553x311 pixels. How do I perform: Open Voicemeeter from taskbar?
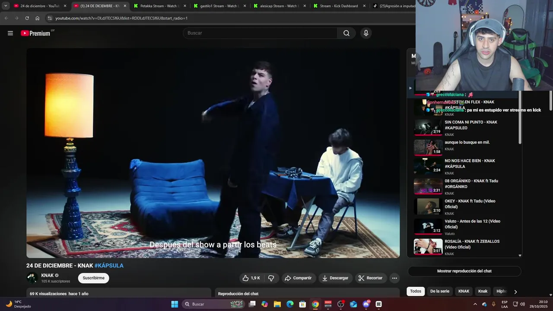[328, 304]
